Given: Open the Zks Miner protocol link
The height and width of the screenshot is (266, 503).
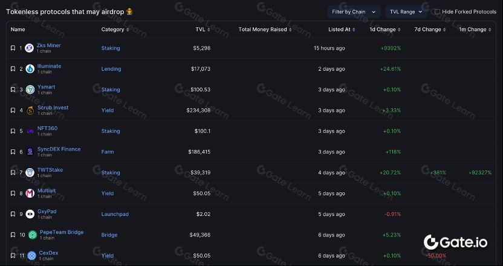Looking at the screenshot, I should 49,45.
